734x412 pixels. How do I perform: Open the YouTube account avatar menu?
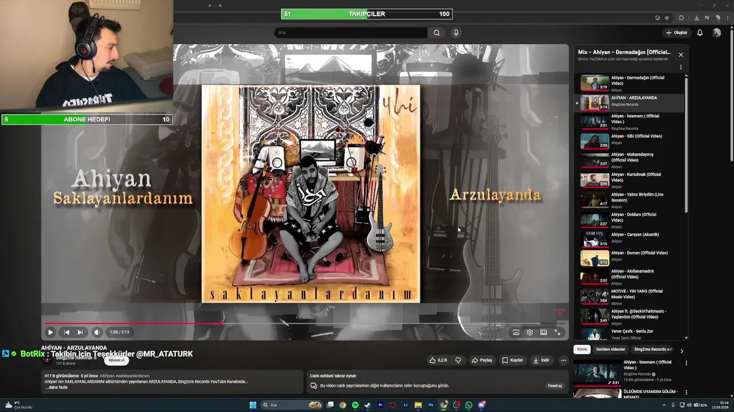[x=717, y=33]
